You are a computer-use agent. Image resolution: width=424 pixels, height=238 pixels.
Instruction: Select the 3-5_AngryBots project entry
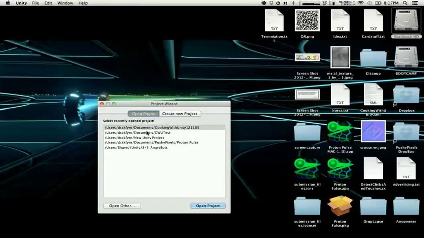pos(164,148)
